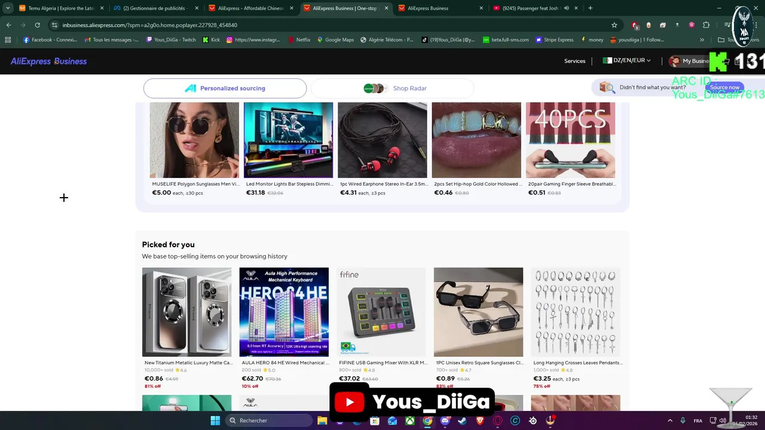Image resolution: width=765 pixels, height=430 pixels.
Task: Open MUSELIFE Polygon Sunglasses product image
Action: (194, 140)
